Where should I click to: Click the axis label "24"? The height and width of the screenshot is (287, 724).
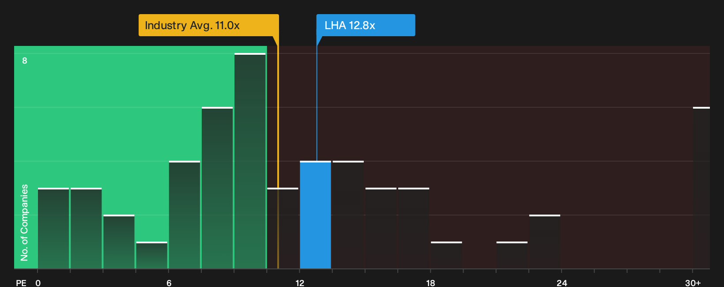[x=562, y=283]
